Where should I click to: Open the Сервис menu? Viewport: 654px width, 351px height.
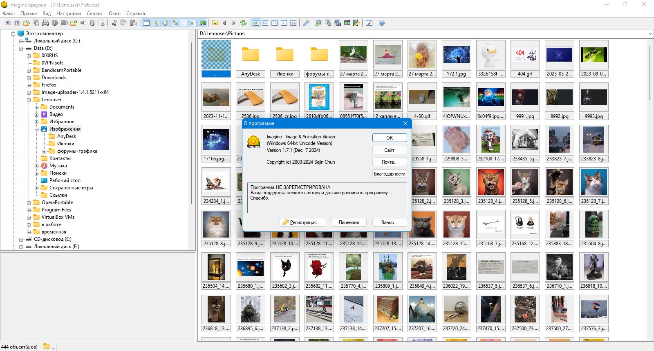95,13
